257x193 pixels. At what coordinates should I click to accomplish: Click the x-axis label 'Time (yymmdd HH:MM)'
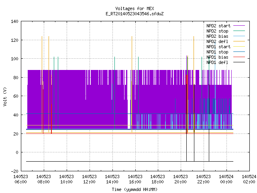pyautogui.click(x=135, y=189)
